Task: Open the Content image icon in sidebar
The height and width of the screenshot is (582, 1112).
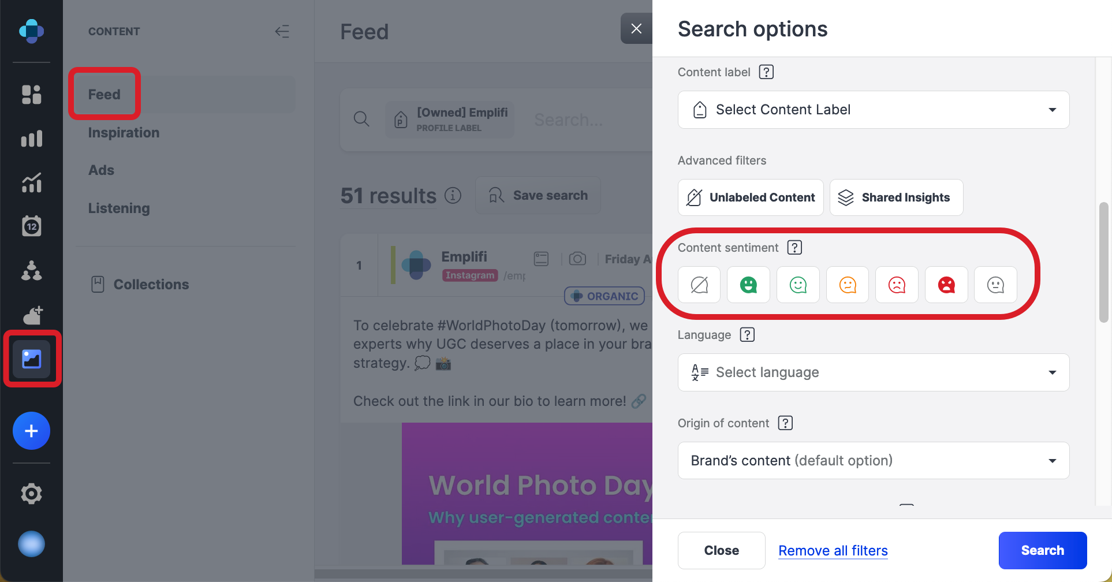Action: [x=32, y=359]
